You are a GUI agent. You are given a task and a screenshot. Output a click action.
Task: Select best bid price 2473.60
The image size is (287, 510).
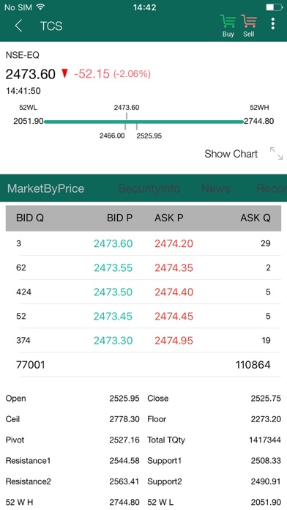click(113, 243)
